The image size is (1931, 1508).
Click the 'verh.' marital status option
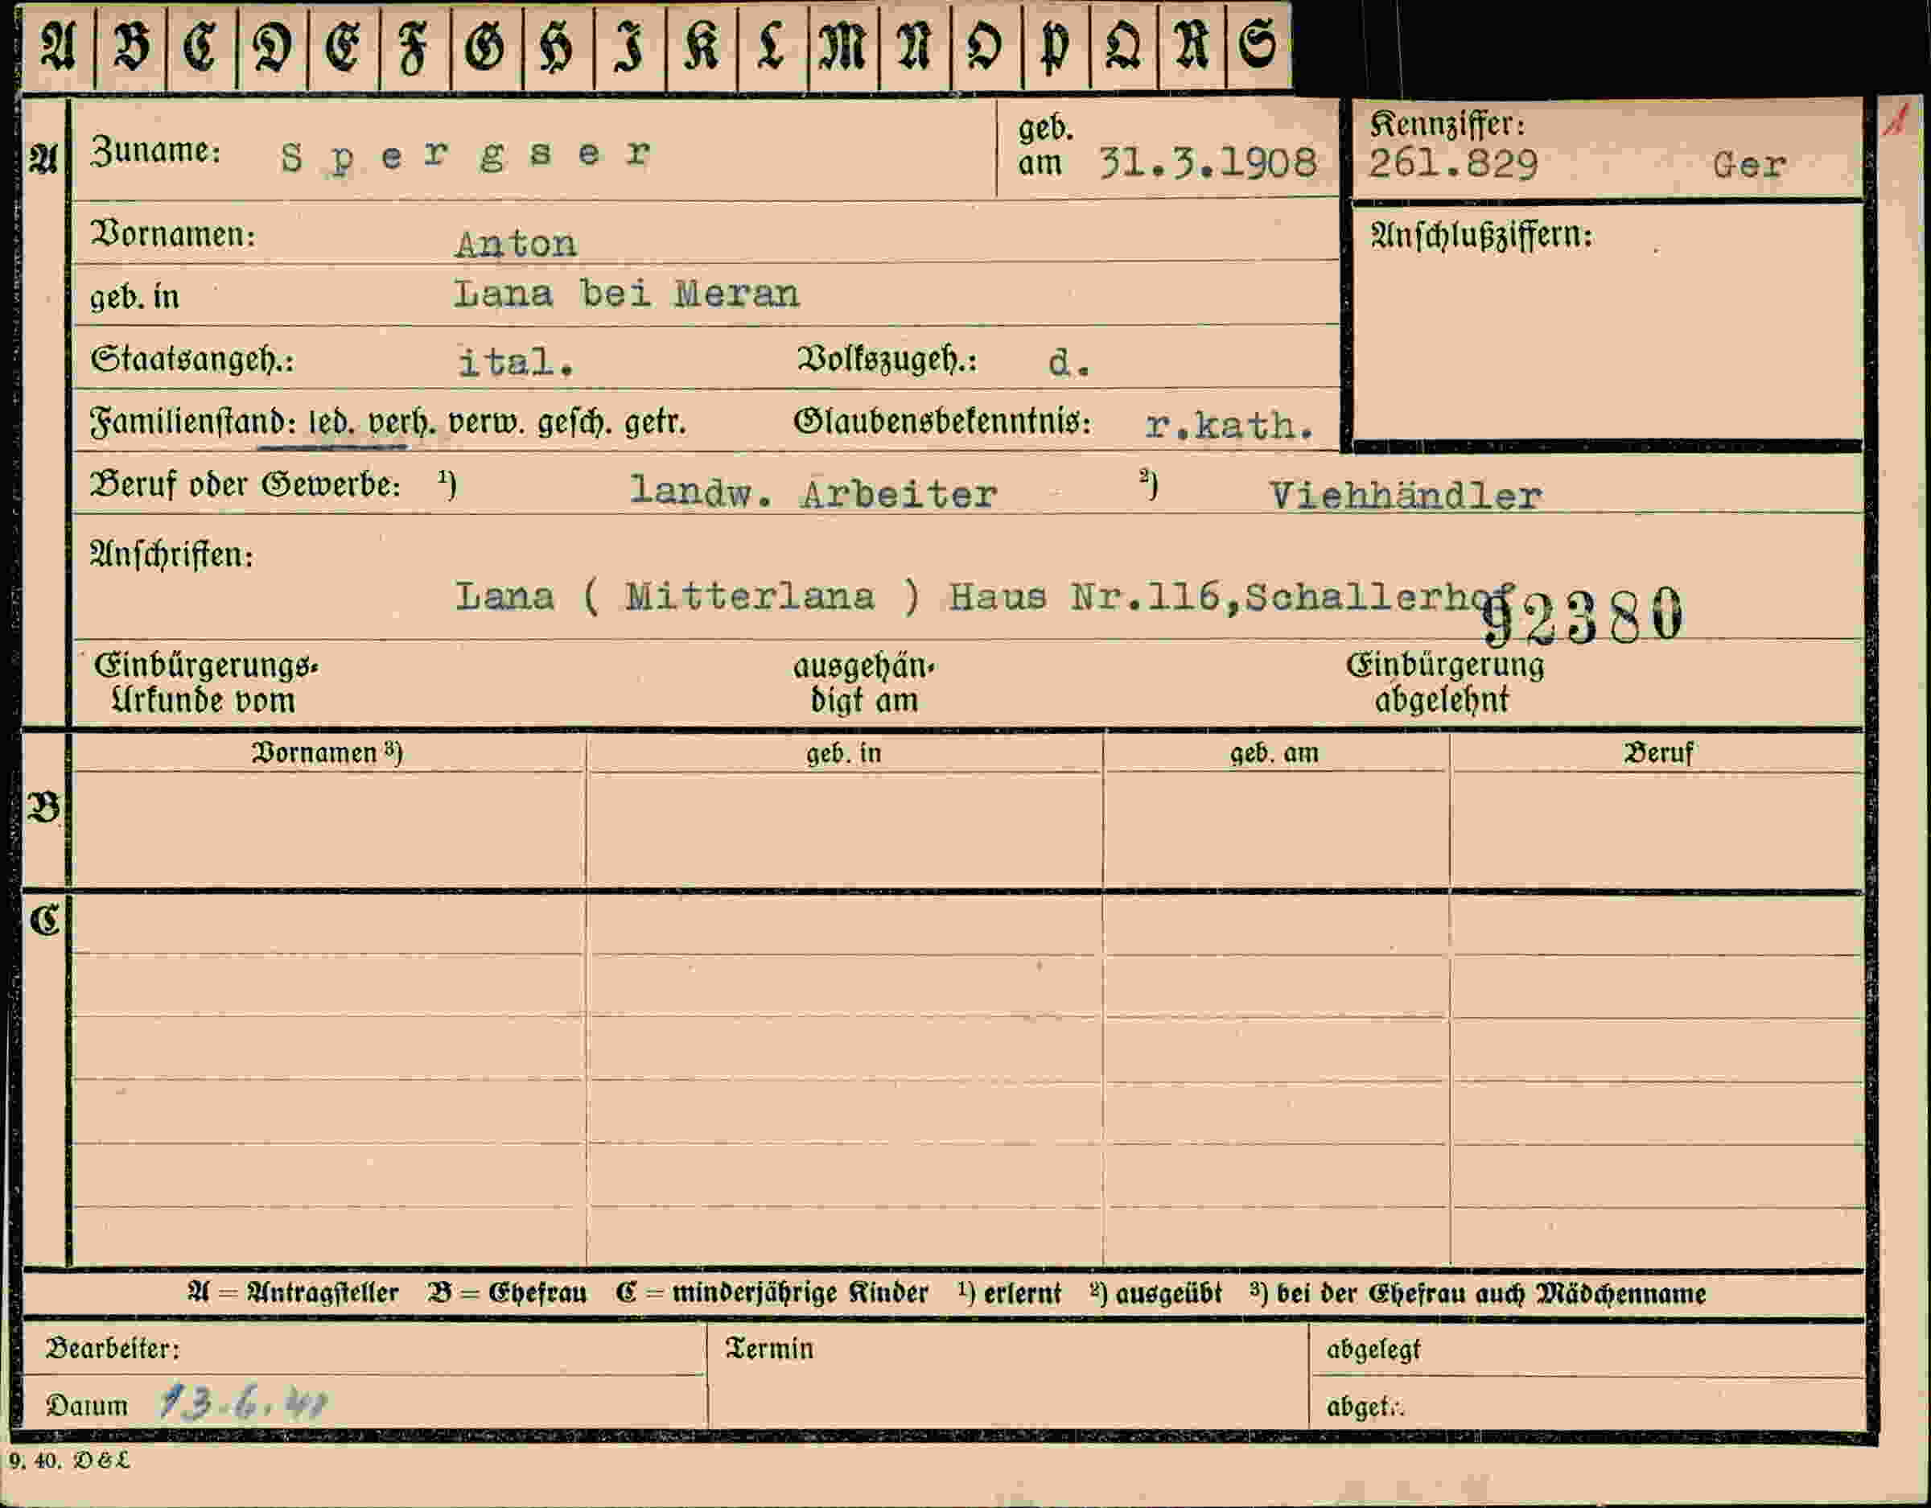402,423
